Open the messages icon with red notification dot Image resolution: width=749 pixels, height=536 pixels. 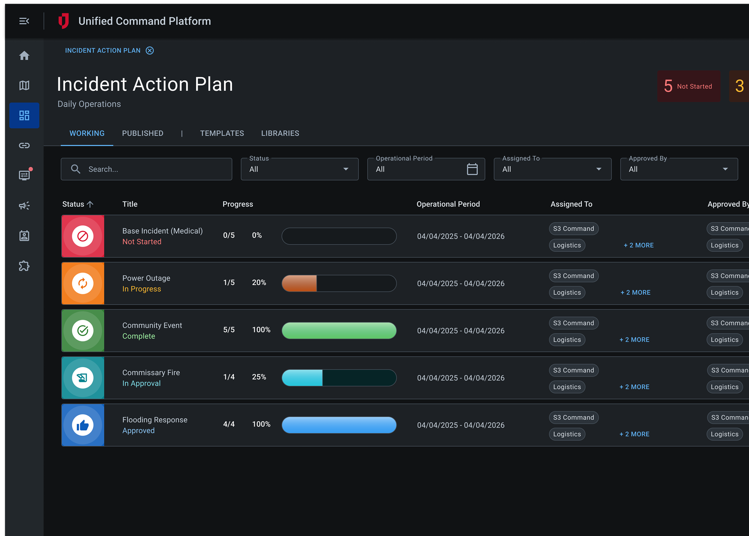(x=24, y=175)
